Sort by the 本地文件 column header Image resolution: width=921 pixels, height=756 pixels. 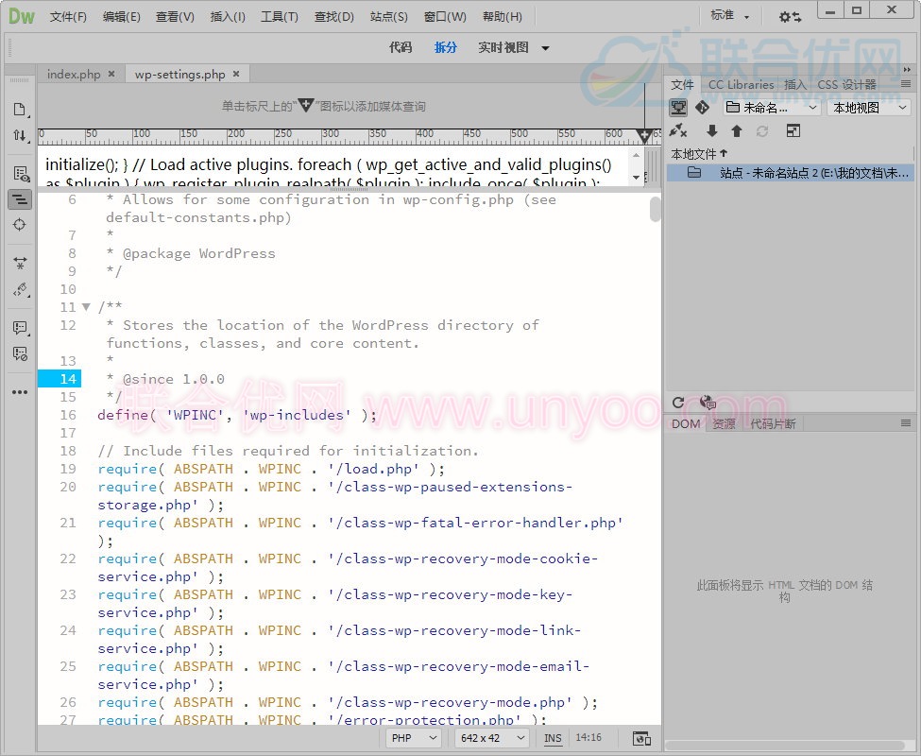(x=699, y=154)
